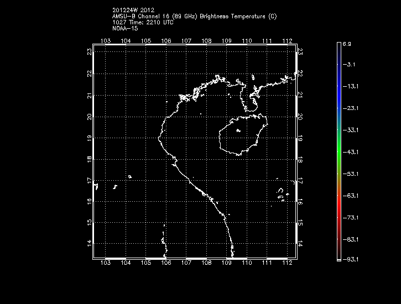Viewport: 401px width, 304px height.
Task: Click the -93.1 label below the color scale
Action: [351, 261]
